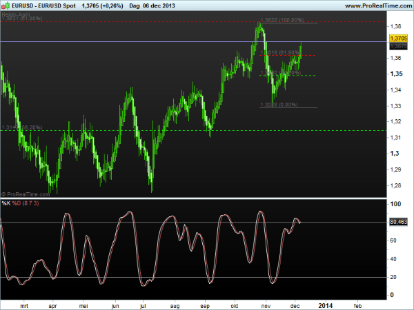Click the mrt month on time axis

pos(24,306)
